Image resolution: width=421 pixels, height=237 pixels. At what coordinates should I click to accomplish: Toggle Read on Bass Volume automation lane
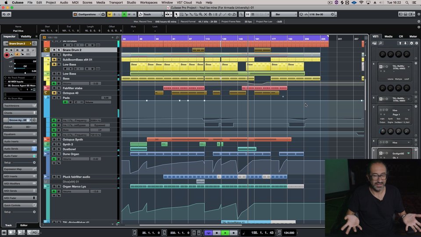[54, 83]
